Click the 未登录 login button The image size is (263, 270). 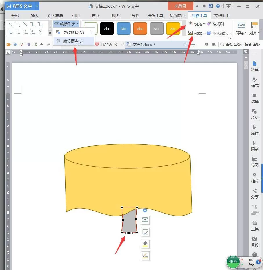click(x=180, y=6)
